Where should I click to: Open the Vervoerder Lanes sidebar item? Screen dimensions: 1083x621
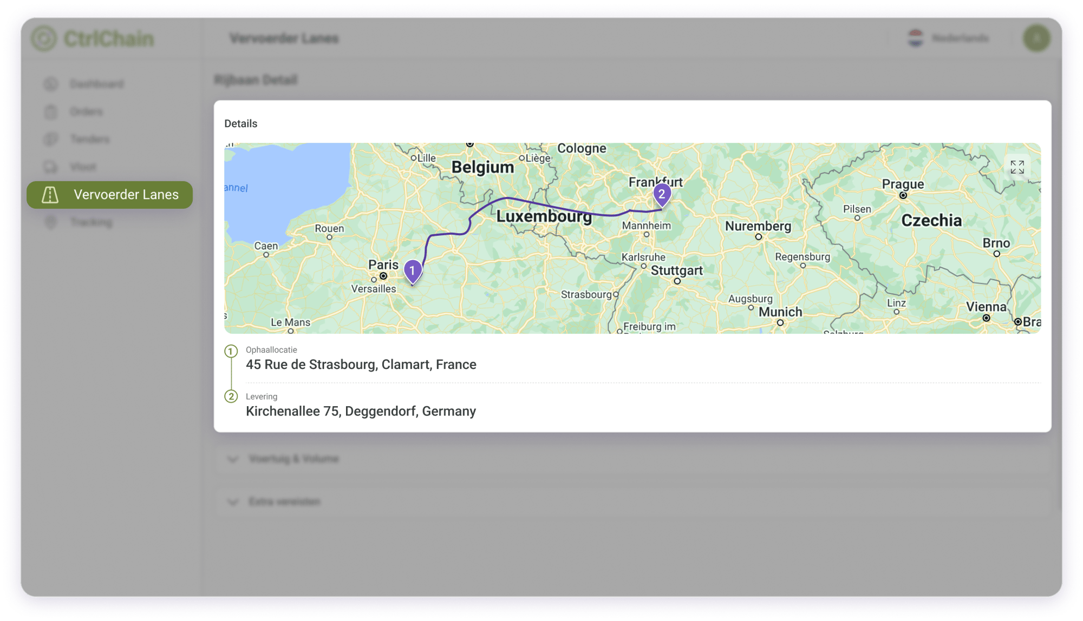(109, 195)
